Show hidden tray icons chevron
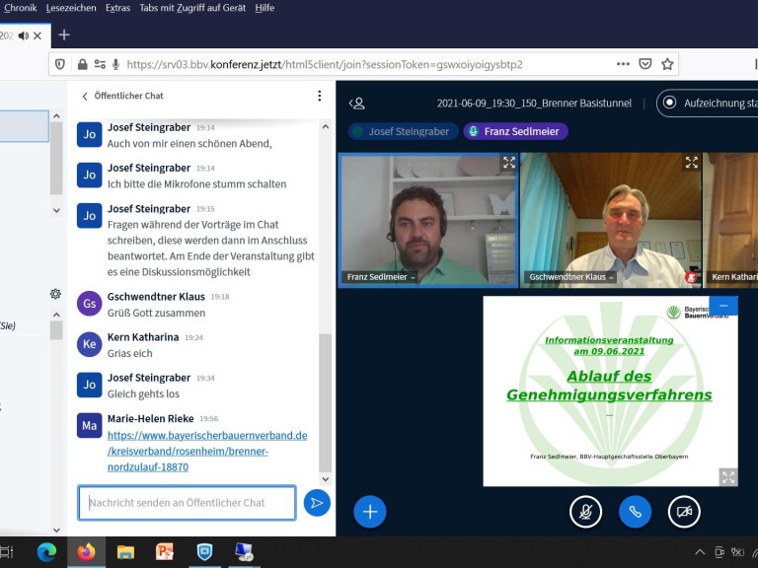The image size is (758, 568). 700,552
